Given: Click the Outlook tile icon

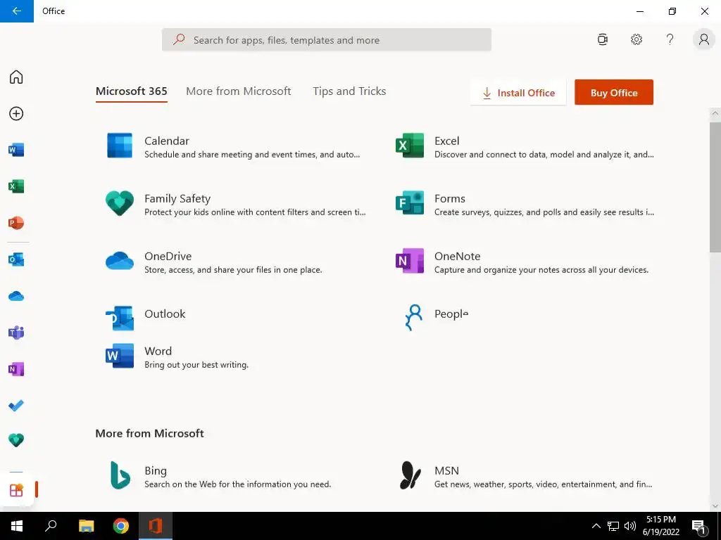Looking at the screenshot, I should [x=120, y=318].
